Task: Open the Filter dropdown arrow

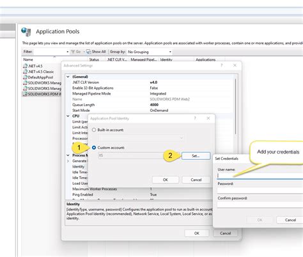Action: [67, 52]
